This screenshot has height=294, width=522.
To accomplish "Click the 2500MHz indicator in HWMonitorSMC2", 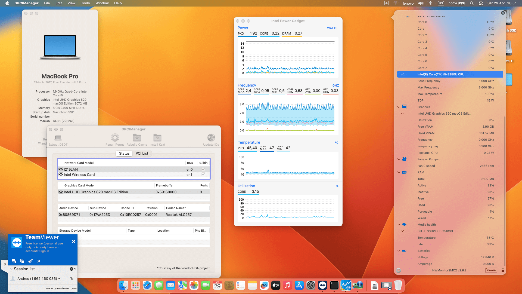I will point(491,270).
